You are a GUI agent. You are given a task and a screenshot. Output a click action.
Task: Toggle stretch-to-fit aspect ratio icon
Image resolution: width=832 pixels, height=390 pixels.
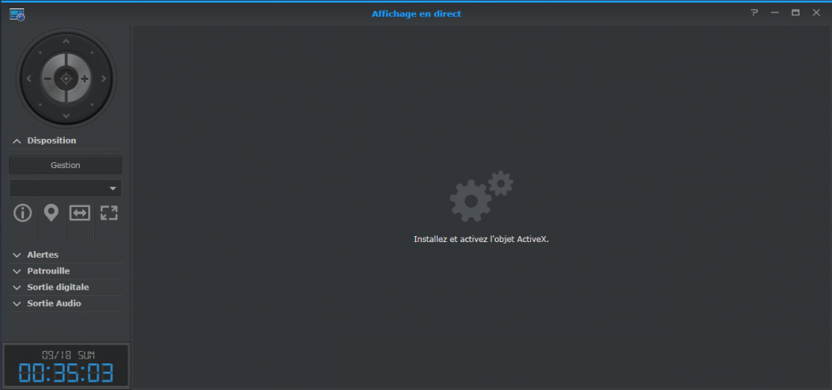(80, 213)
